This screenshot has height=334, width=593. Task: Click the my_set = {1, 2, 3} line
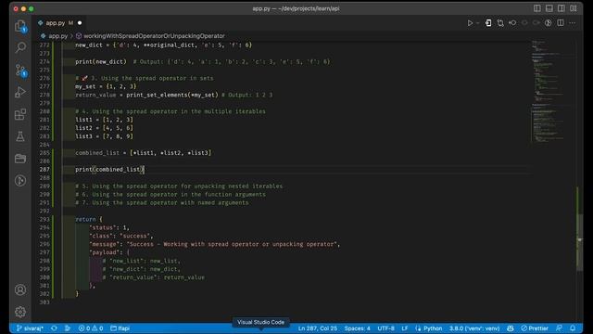106,86
